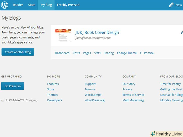
Task: Open the Stats tab in top navigation
Action: (x=32, y=5)
